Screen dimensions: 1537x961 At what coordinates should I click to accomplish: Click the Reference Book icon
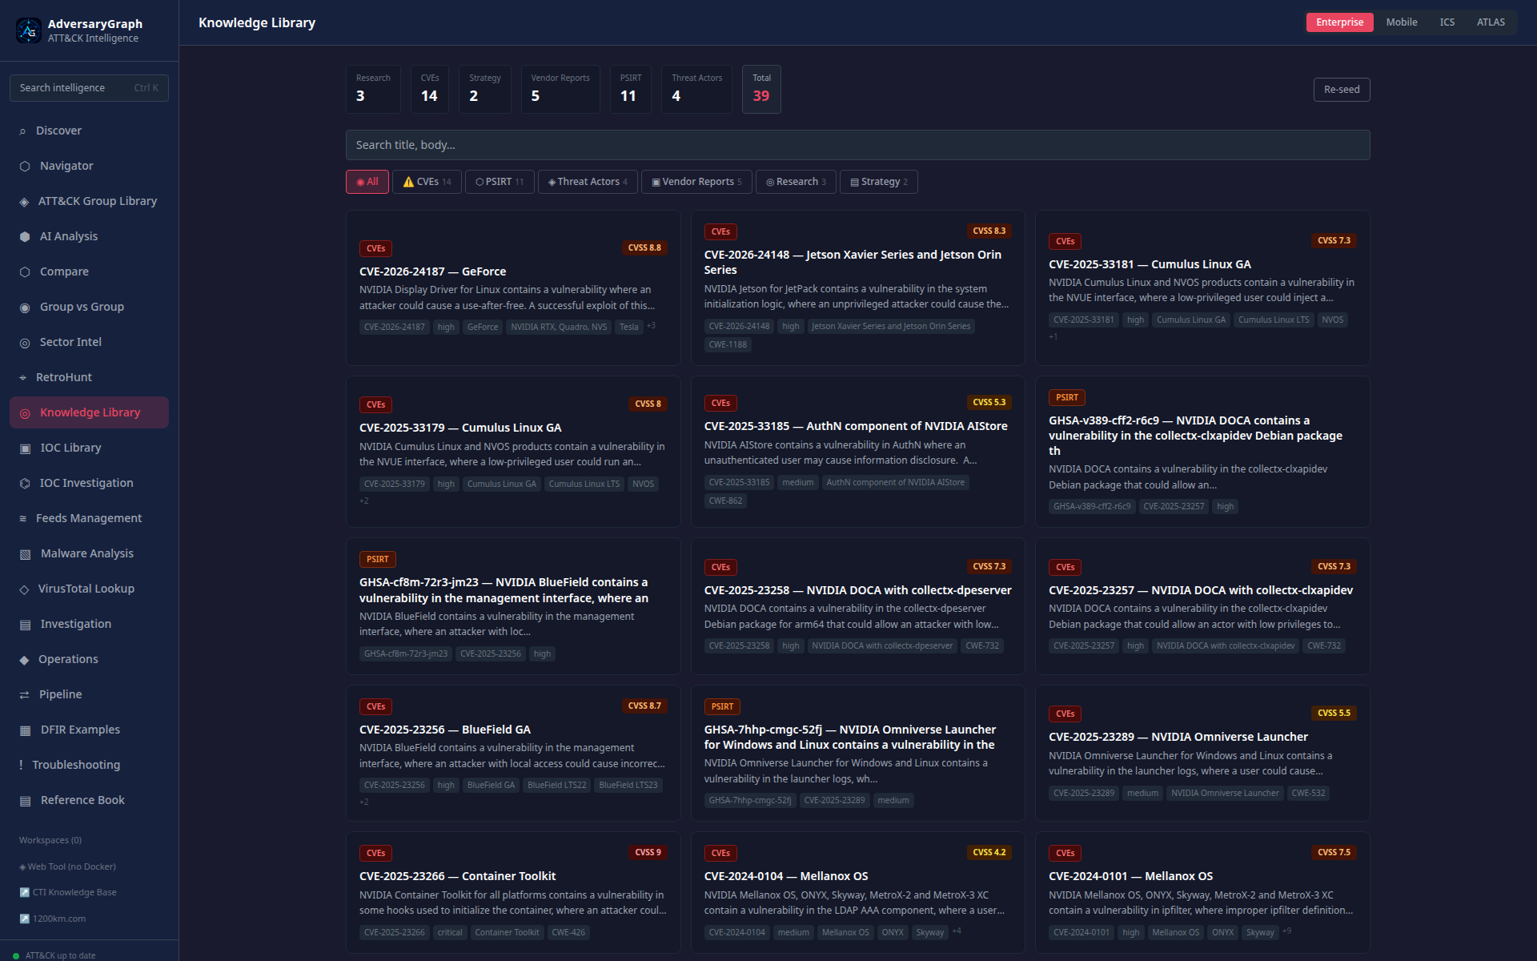tap(25, 801)
